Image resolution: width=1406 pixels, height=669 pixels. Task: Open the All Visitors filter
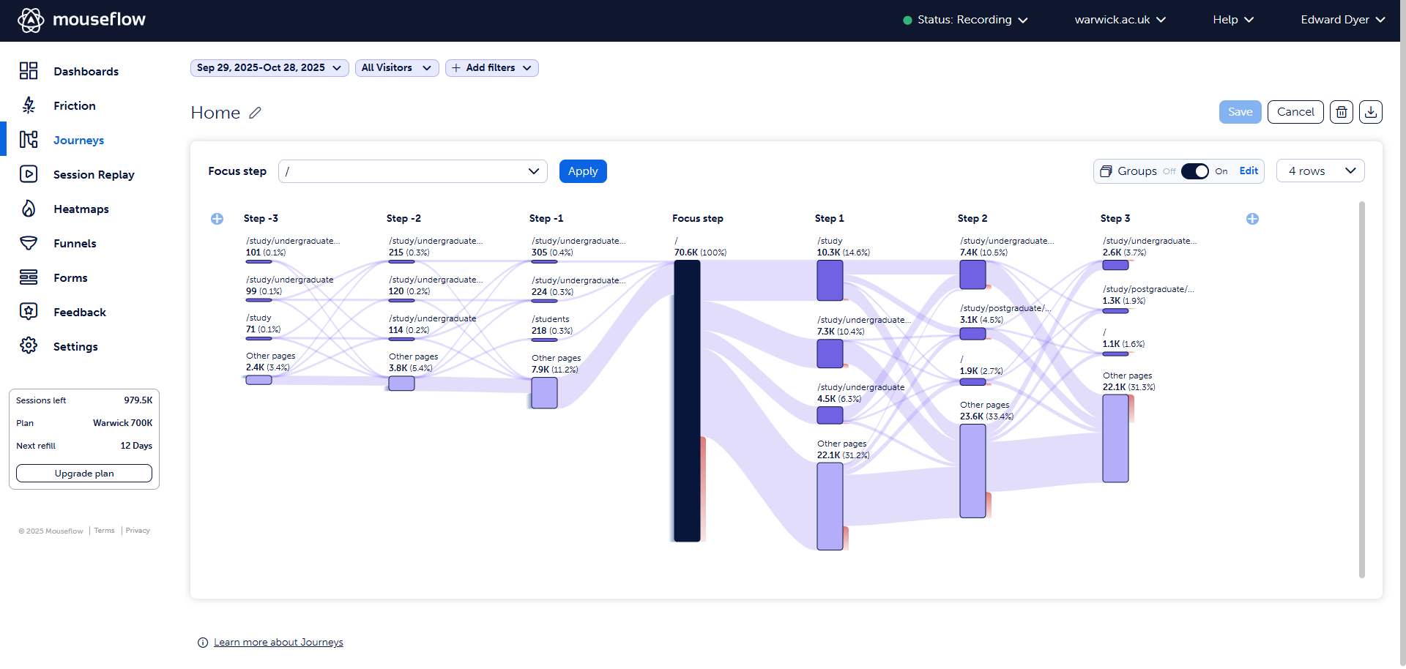pos(396,68)
